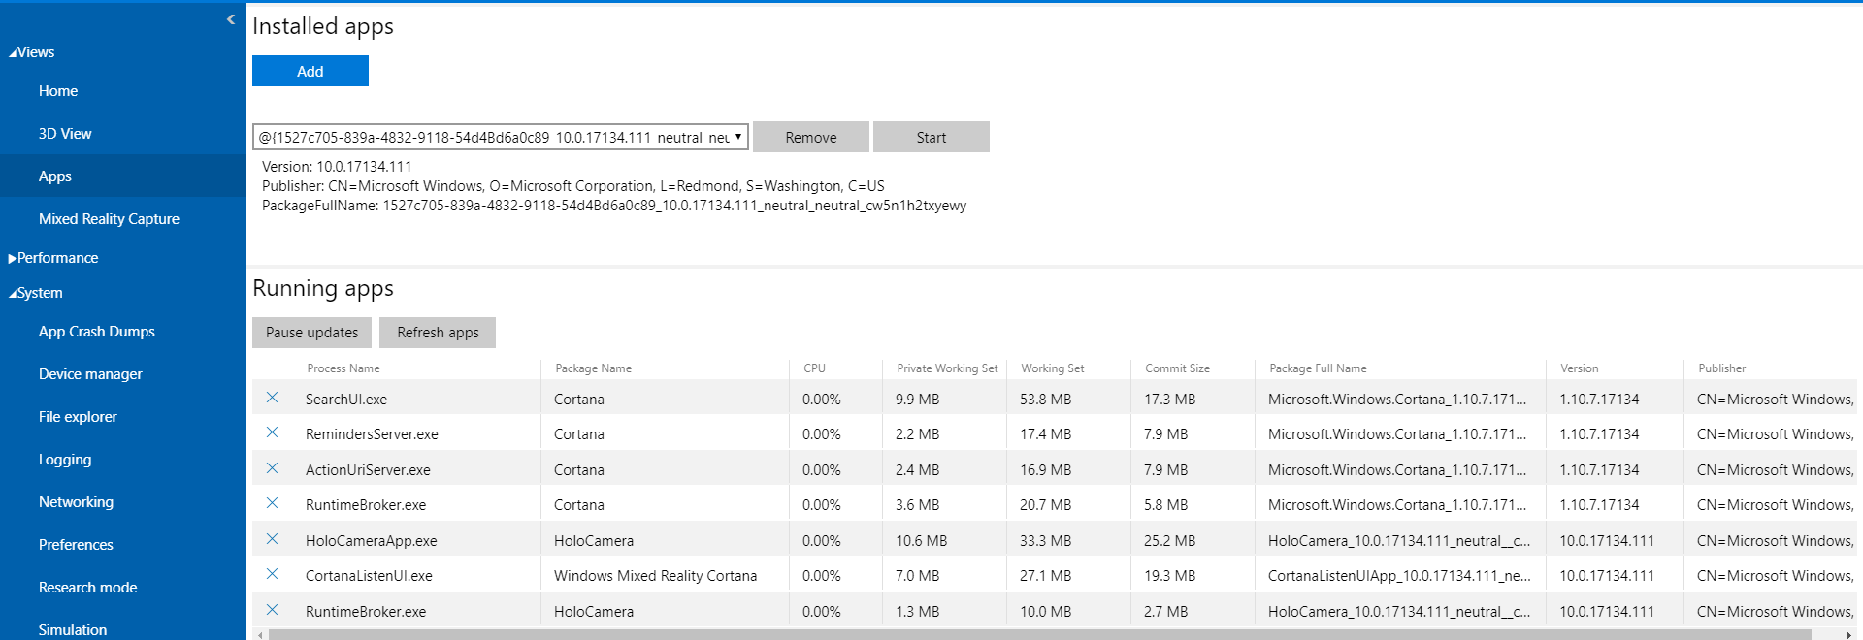
Task: Kill the ActionUriServer.exe process
Action: point(273,468)
